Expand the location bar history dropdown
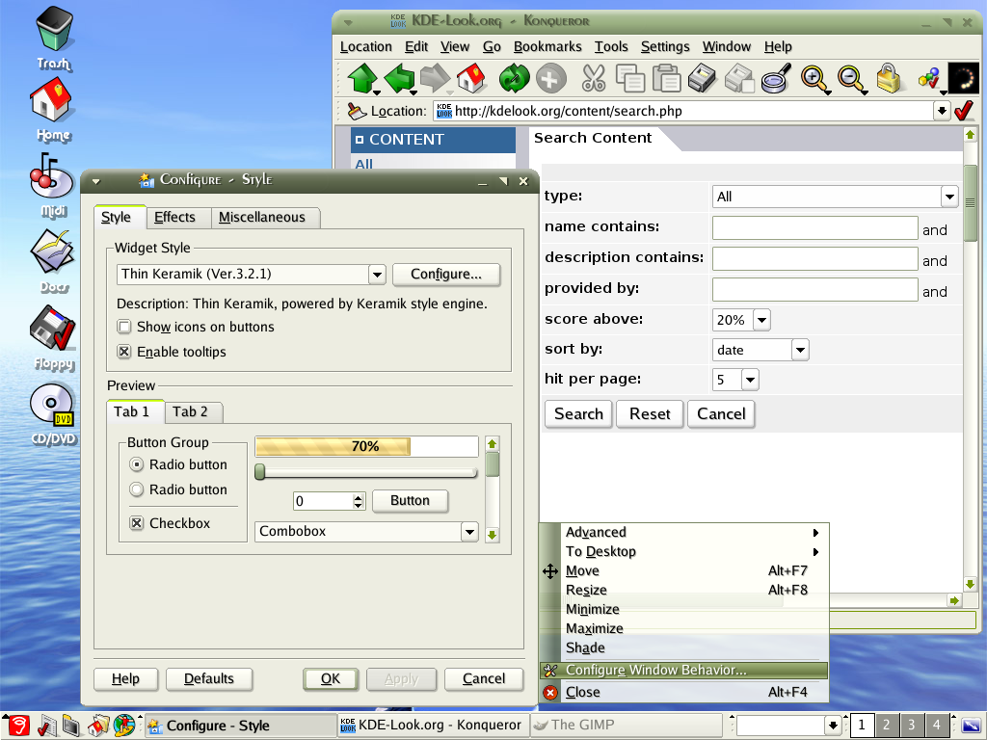 pyautogui.click(x=941, y=111)
